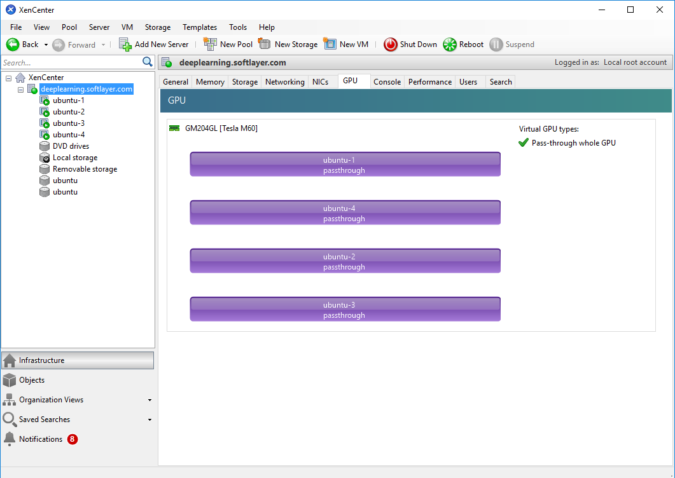
Task: Click the Local storage disk icon
Action: pyautogui.click(x=45, y=158)
